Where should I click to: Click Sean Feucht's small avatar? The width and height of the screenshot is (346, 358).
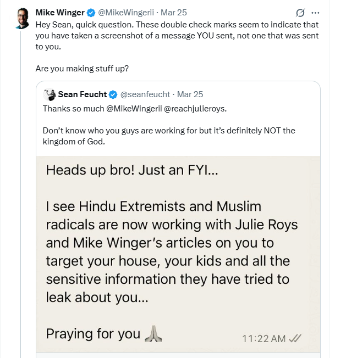point(50,94)
